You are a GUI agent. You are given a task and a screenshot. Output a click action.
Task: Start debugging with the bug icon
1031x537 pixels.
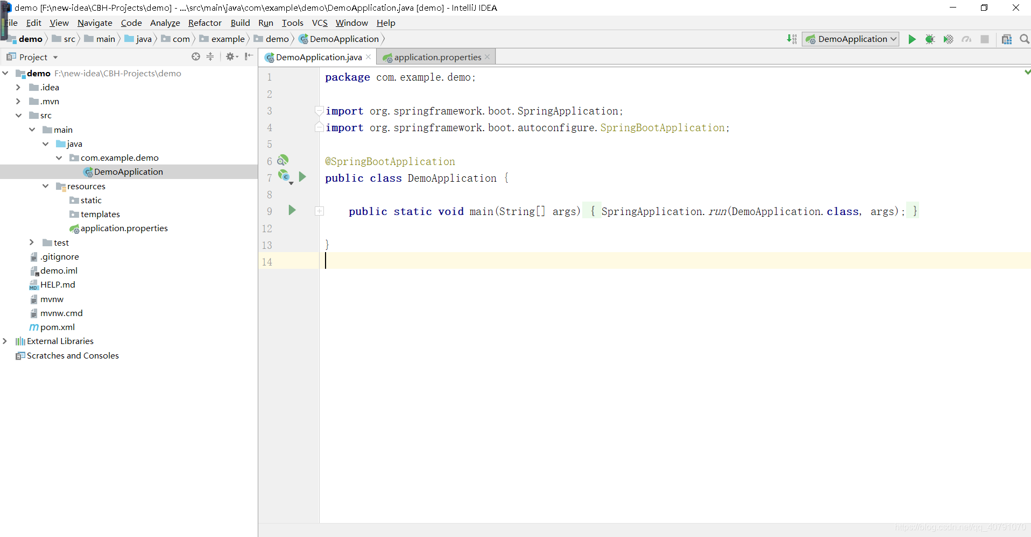coord(930,39)
